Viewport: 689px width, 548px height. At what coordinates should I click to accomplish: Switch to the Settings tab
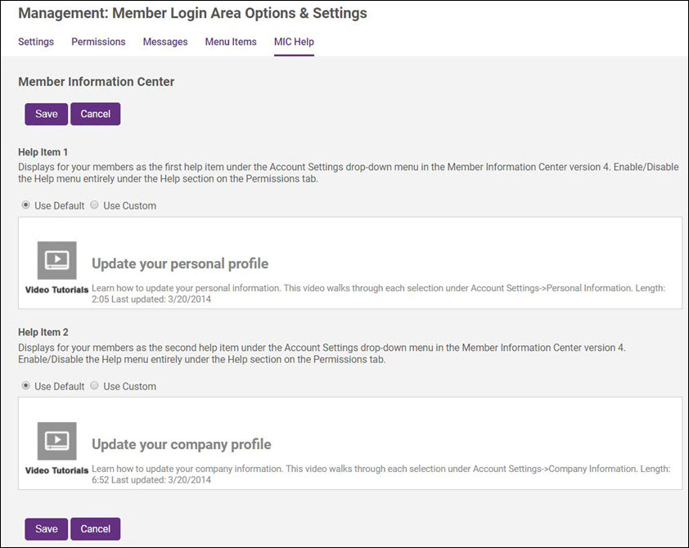[36, 42]
